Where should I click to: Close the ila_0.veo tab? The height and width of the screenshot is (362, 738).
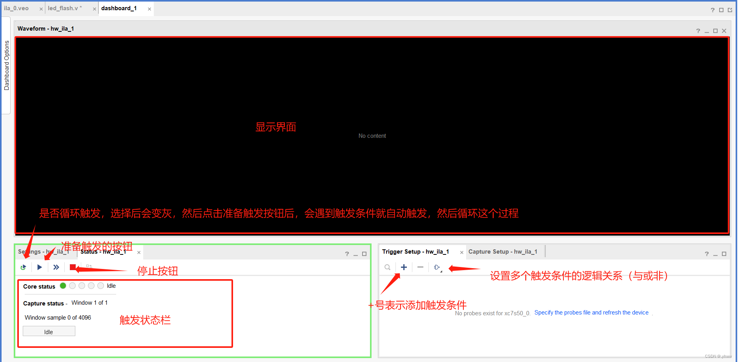pos(41,9)
